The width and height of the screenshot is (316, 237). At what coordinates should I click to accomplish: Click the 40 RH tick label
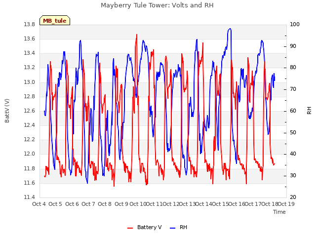(x=293, y=154)
